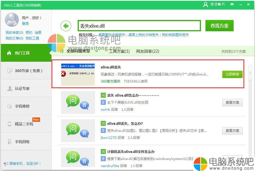
Task: Open result title xlive.dll丢失
Action: tap(111, 67)
